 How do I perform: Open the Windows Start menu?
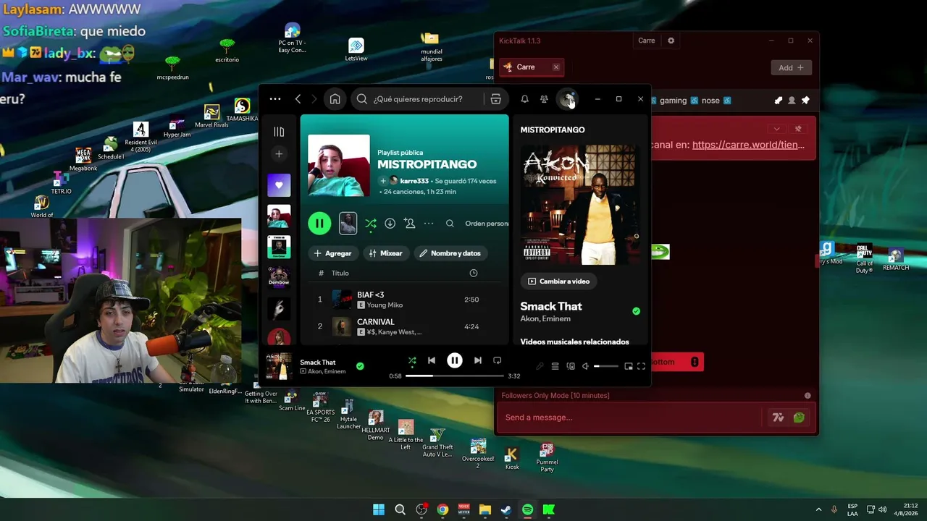tap(379, 509)
